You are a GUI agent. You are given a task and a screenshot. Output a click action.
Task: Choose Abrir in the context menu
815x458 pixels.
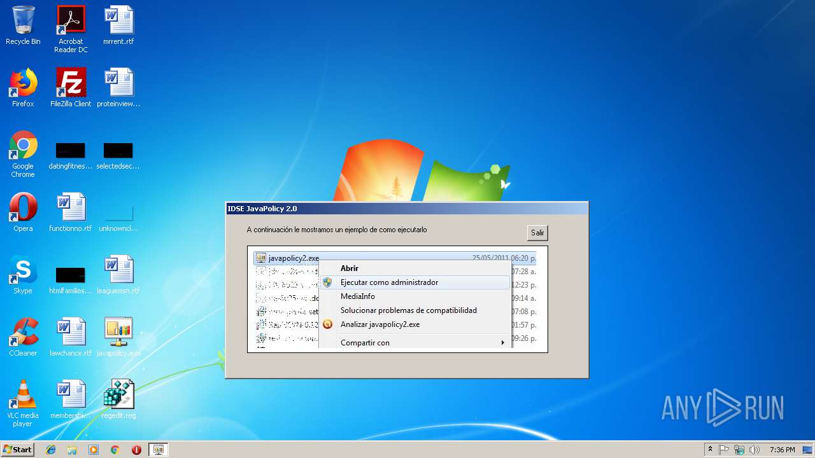coord(350,268)
